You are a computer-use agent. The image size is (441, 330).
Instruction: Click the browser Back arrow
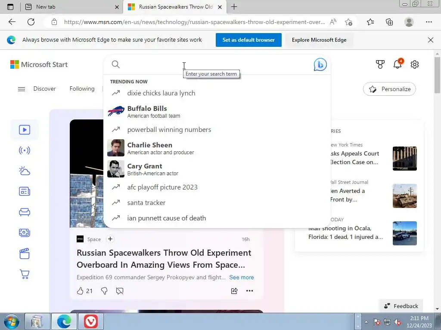tap(12, 22)
